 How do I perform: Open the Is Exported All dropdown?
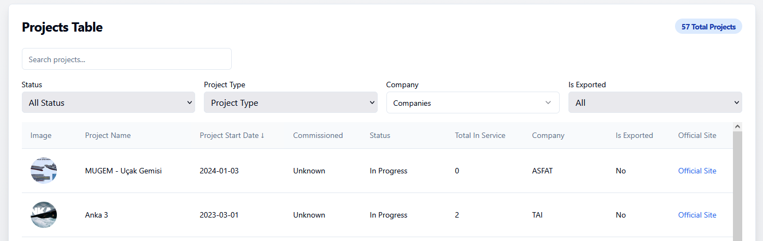655,103
